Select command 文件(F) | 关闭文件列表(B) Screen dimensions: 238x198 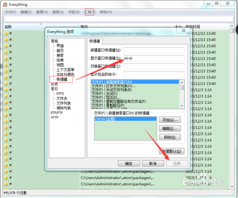(135, 90)
